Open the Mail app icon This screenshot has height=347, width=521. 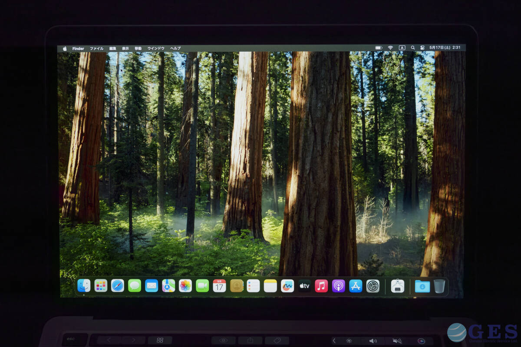[152, 285]
